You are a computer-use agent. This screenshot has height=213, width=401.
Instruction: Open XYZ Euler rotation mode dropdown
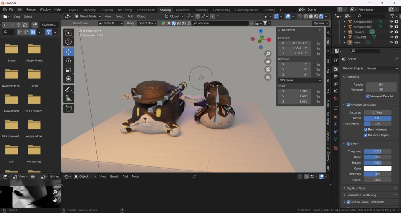pyautogui.click(x=300, y=80)
